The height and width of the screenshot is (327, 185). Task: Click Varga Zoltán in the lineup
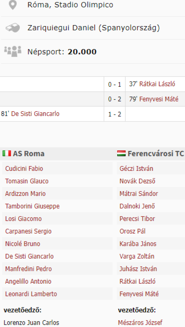137,256
